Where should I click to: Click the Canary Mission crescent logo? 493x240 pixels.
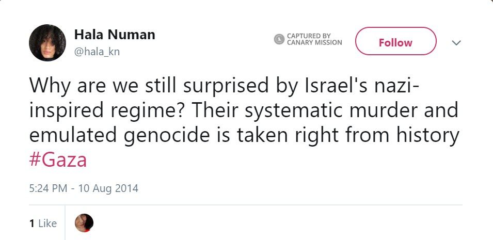point(279,39)
